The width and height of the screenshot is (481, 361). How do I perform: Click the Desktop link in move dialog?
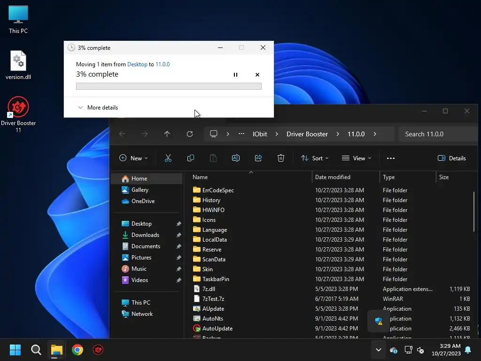coord(137,64)
